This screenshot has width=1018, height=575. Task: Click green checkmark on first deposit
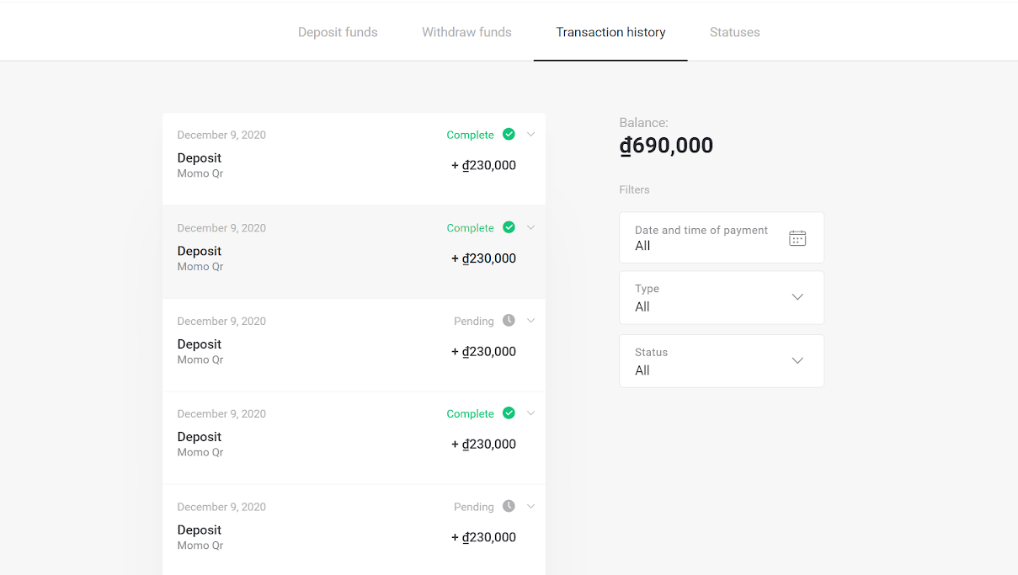509,134
